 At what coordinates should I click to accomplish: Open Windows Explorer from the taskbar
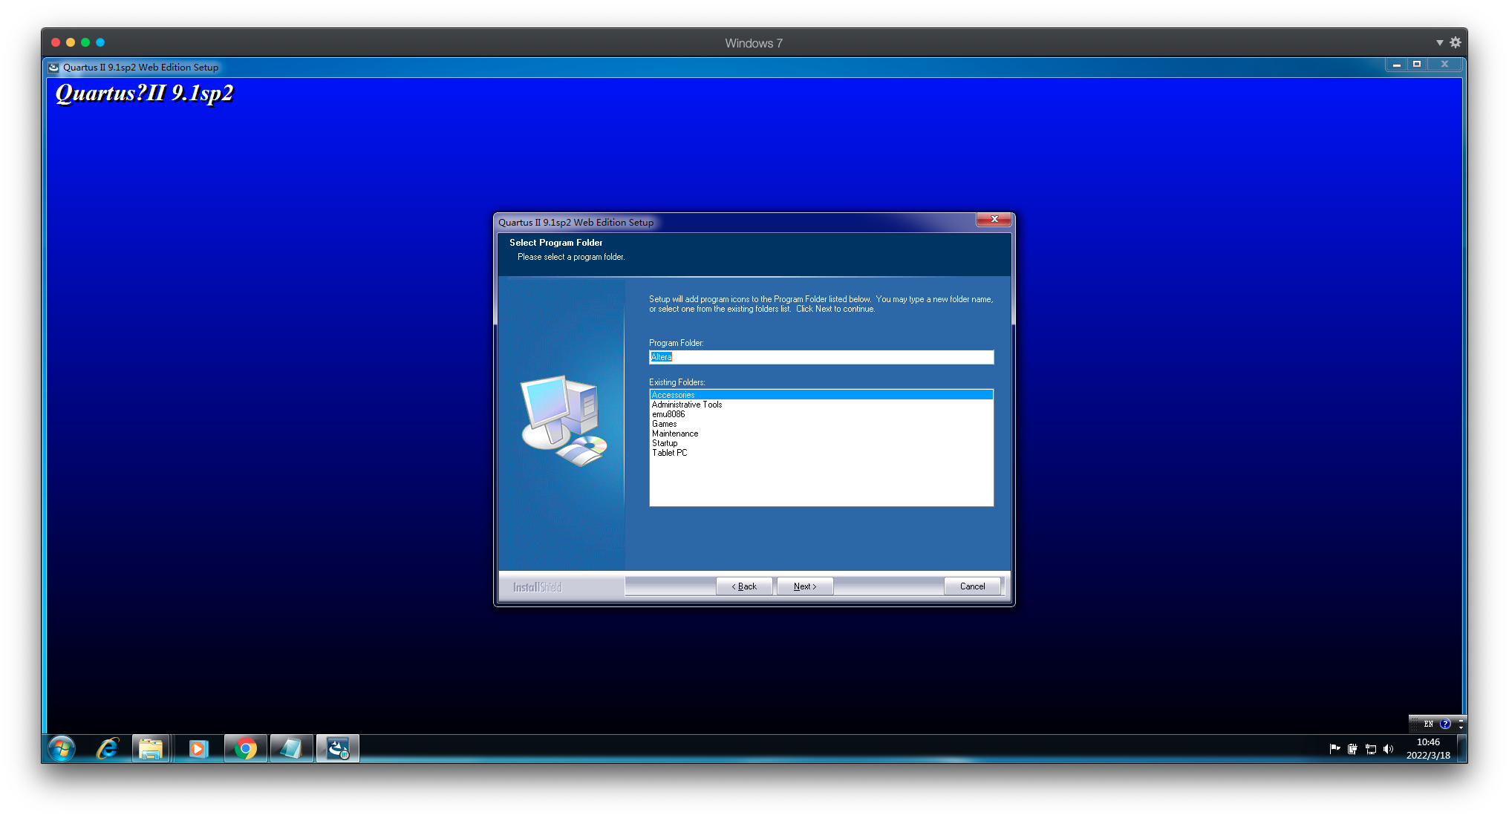point(151,748)
